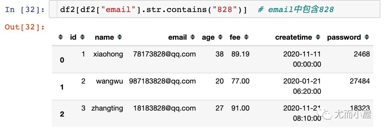Click the In [32] input prompt
The height and width of the screenshot is (131, 384).
point(25,10)
